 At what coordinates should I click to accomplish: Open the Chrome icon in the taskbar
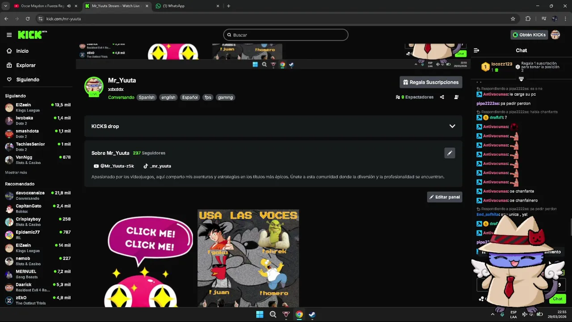(299, 314)
